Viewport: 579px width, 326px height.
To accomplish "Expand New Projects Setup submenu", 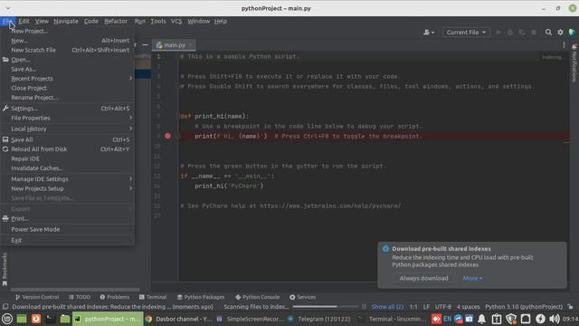I will coord(67,188).
